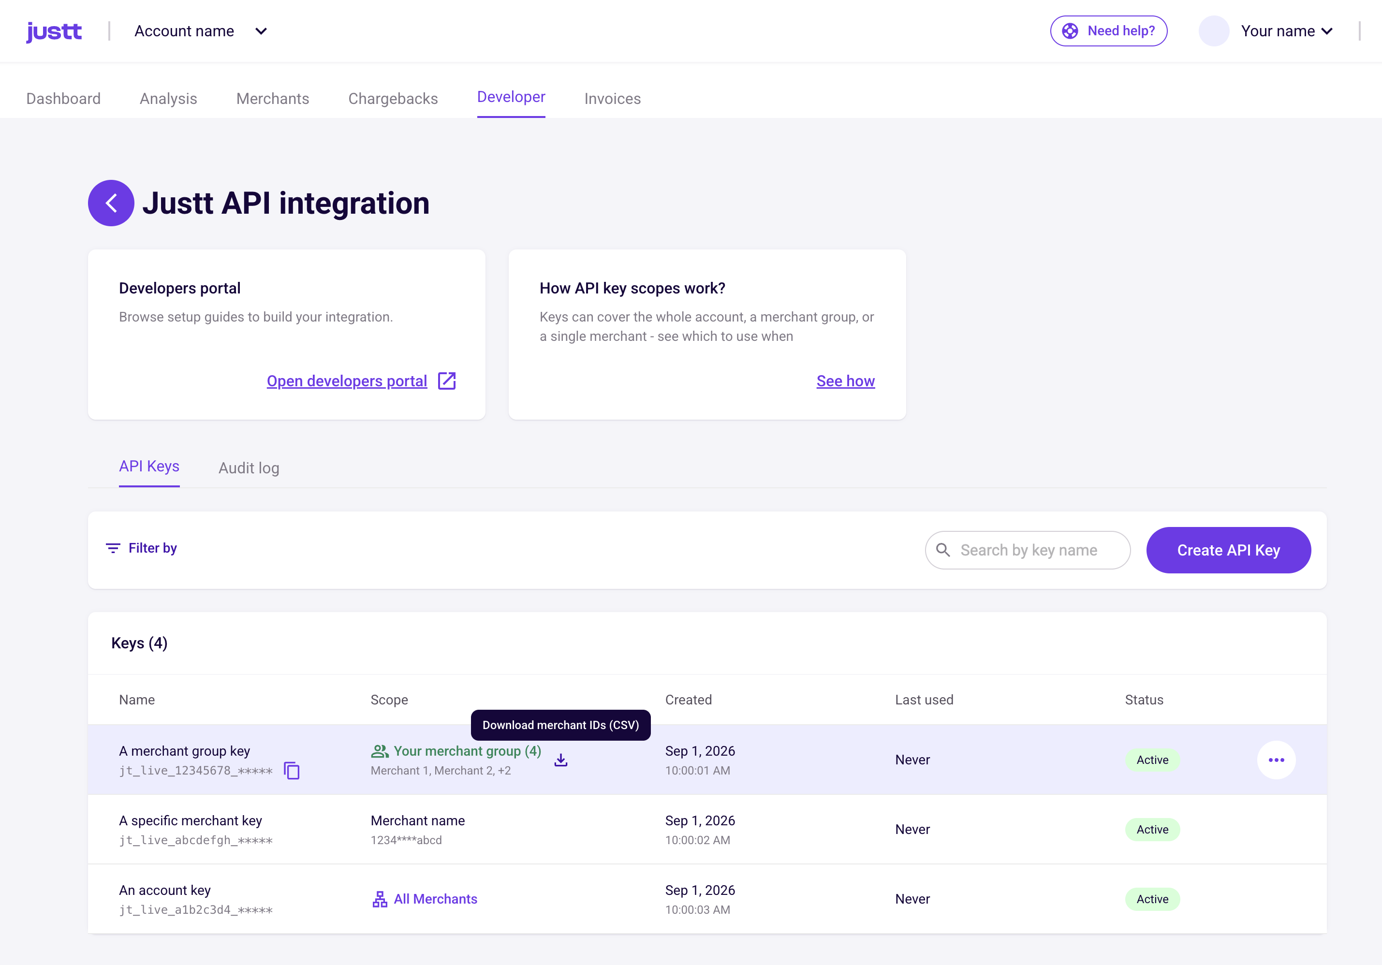Download merchant IDs CSV icon
1382x965 pixels.
560,760
